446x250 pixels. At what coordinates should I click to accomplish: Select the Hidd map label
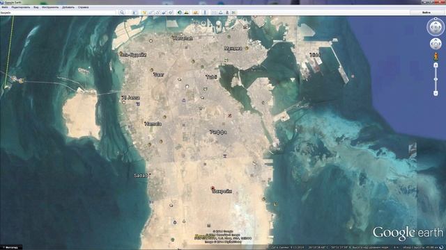click(x=315, y=55)
